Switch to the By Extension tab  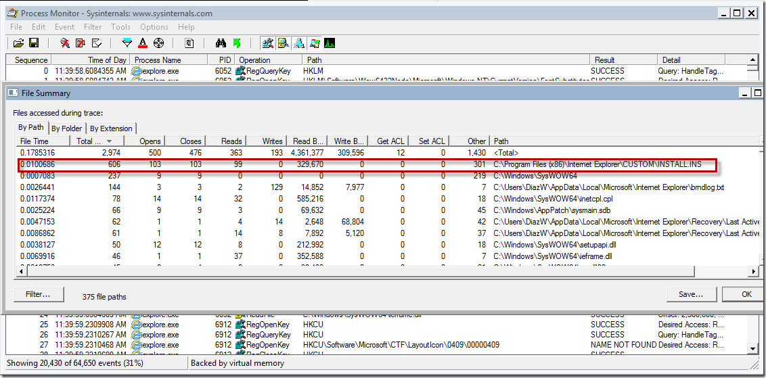click(x=112, y=128)
